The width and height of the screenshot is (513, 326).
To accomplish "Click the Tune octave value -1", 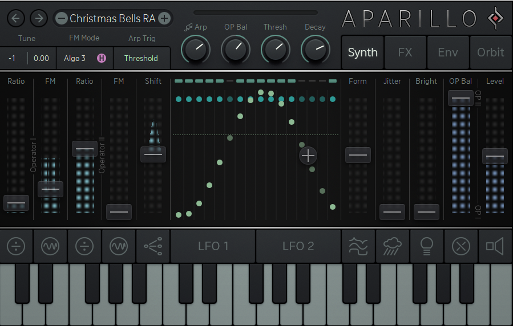I will point(12,59).
